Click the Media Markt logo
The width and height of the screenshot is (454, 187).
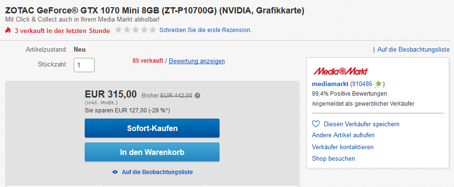click(341, 71)
